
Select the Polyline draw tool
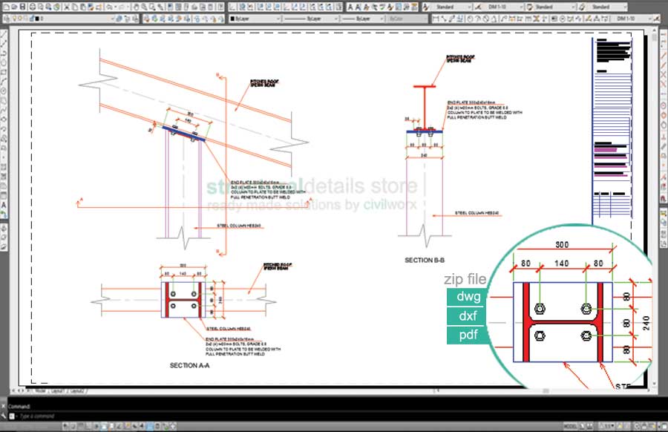(4, 53)
